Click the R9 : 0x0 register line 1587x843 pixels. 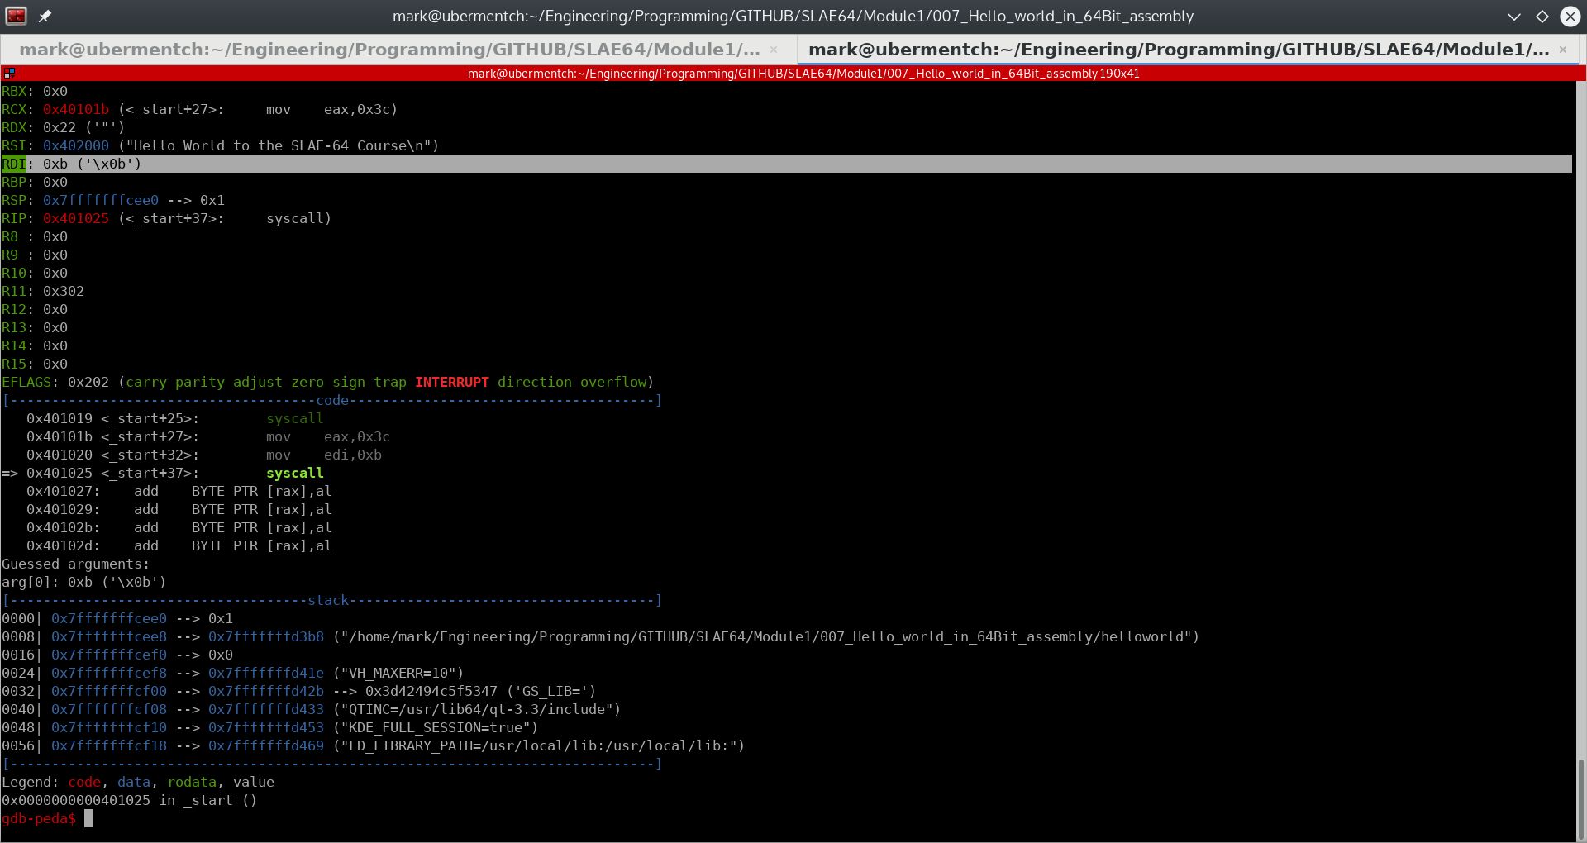(35, 255)
